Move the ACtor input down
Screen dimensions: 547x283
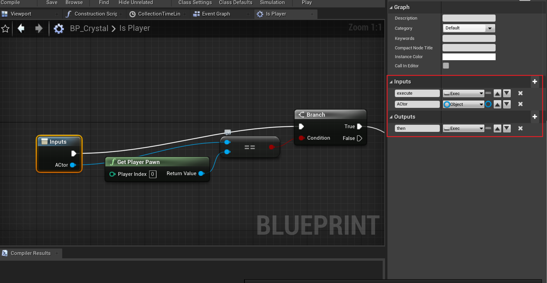[507, 104]
